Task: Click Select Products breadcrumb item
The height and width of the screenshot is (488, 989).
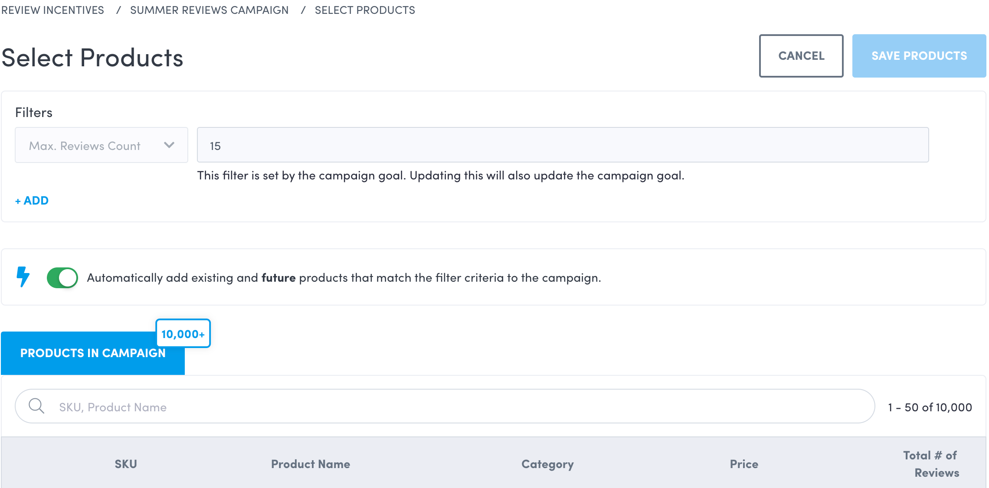Action: (365, 10)
